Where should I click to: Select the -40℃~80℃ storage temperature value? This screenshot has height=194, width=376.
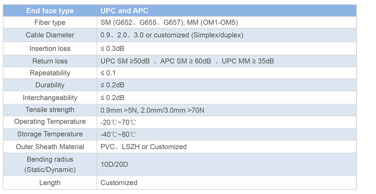118,134
